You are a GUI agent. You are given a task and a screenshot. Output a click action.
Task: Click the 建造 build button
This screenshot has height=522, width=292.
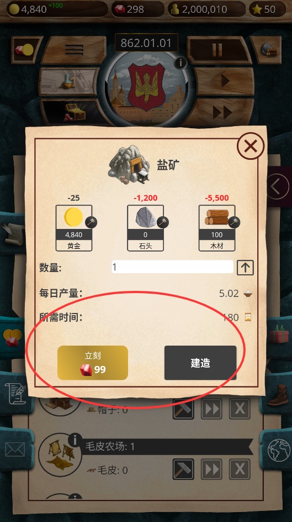tap(200, 363)
